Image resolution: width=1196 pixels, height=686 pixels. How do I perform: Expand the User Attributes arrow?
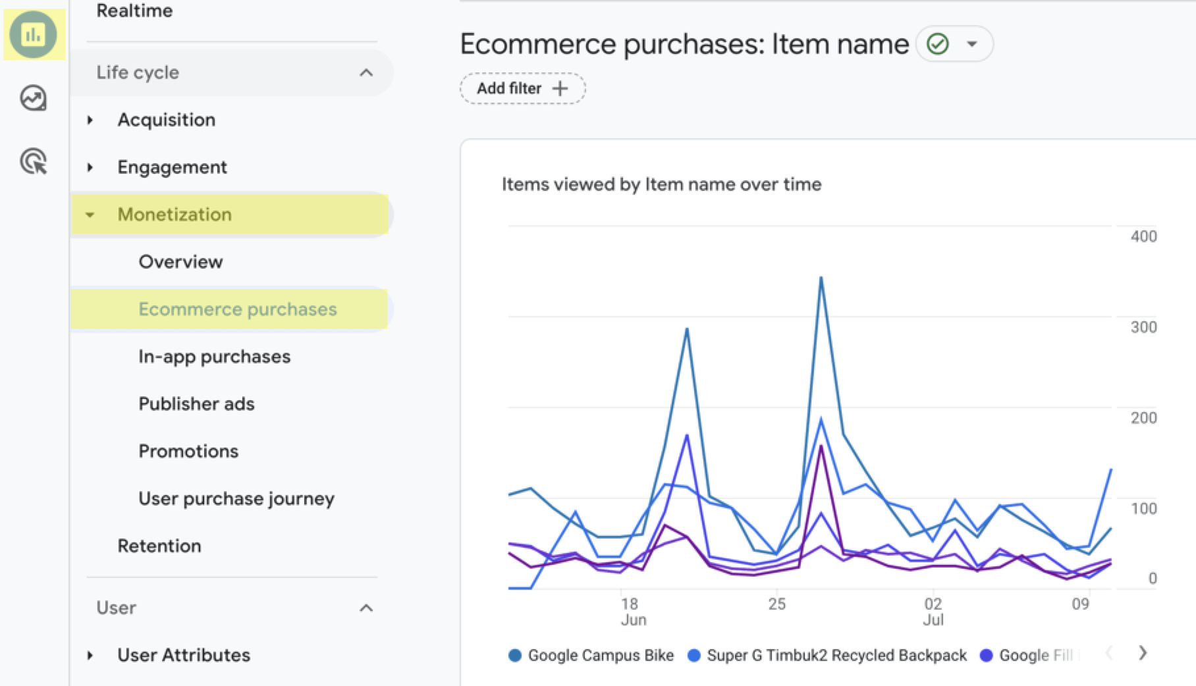click(x=90, y=655)
